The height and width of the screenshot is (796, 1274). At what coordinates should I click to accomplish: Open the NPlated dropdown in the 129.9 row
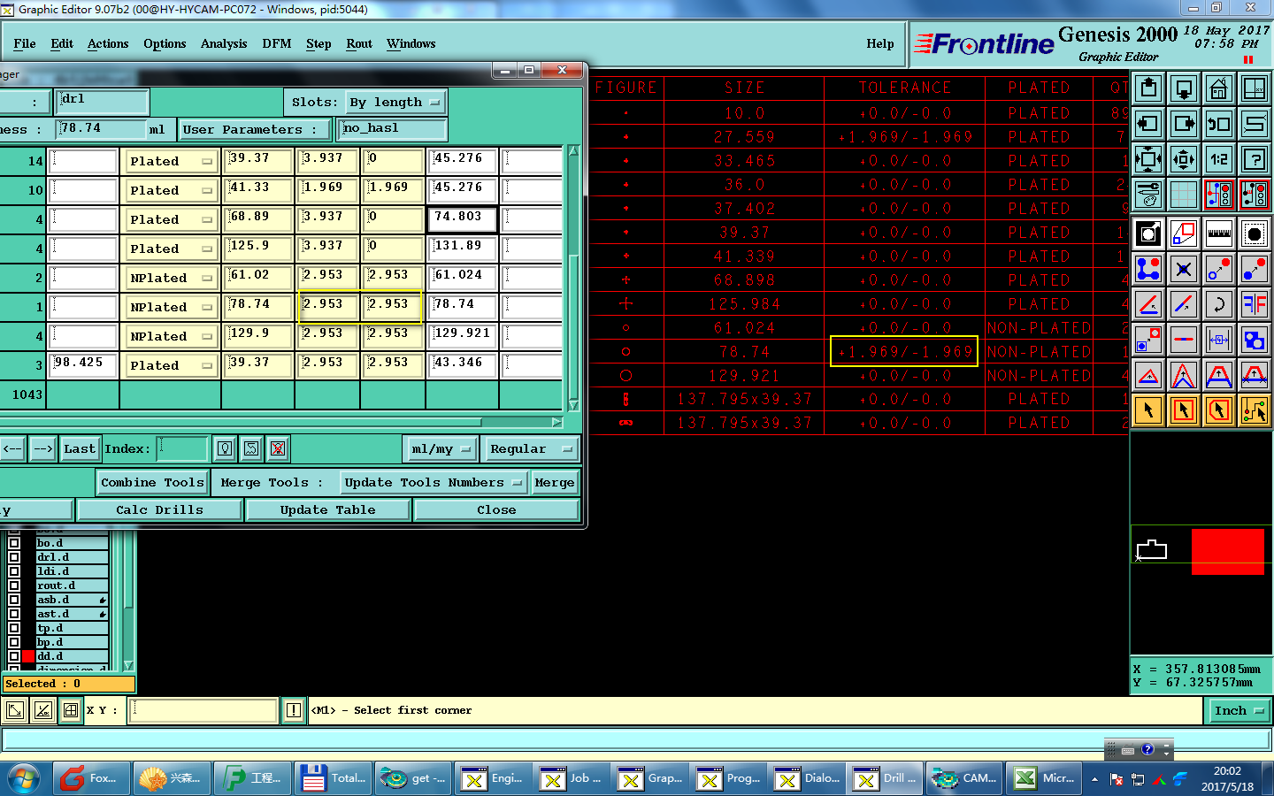[x=171, y=336]
